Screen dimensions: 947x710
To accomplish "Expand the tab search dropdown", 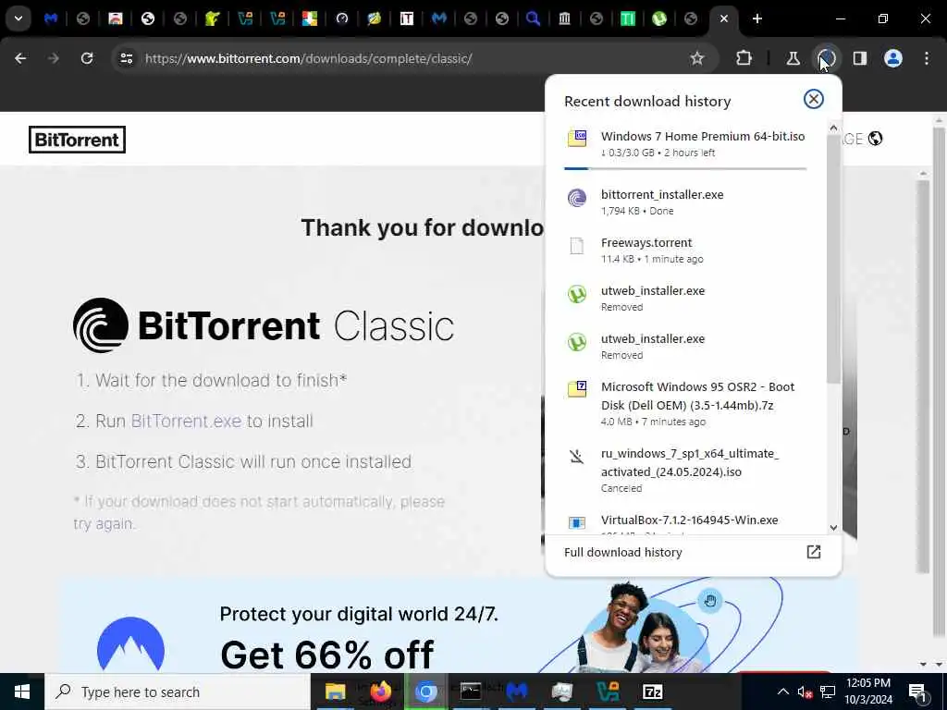I will (x=18, y=18).
